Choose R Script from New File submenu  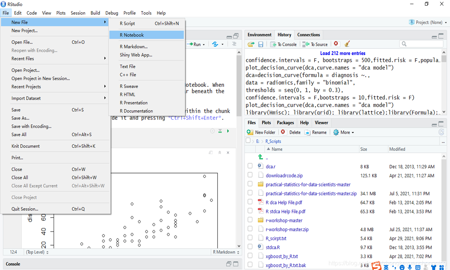pyautogui.click(x=147, y=24)
